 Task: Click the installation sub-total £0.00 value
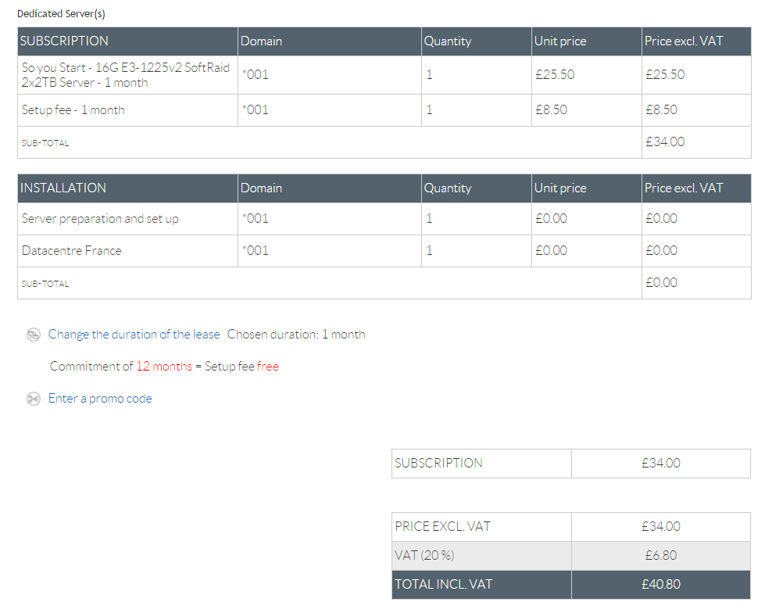coord(661,282)
